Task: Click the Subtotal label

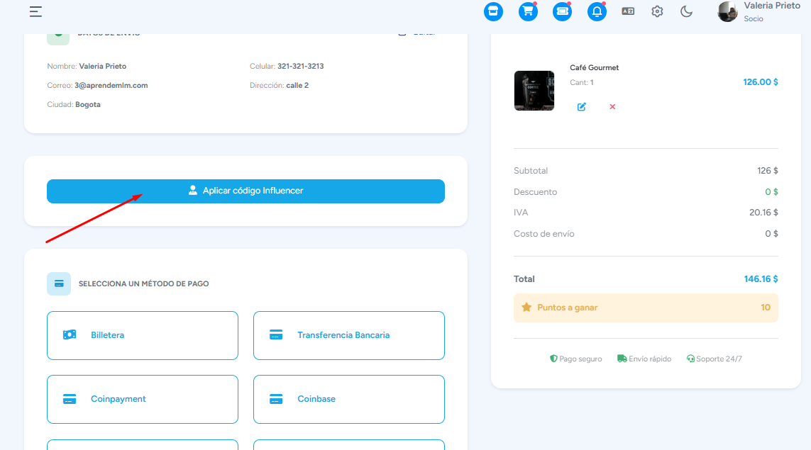Action: click(x=531, y=171)
